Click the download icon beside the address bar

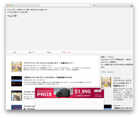tap(95, 6)
